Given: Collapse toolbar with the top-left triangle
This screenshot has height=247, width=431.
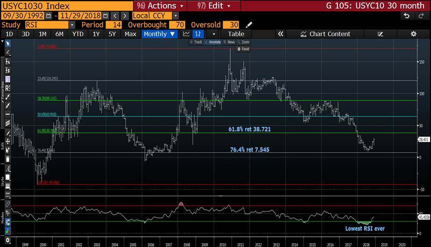Looking at the screenshot, I should tap(2, 41).
